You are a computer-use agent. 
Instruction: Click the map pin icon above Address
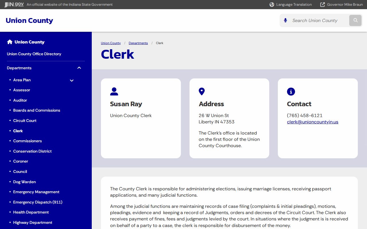pos(202,92)
